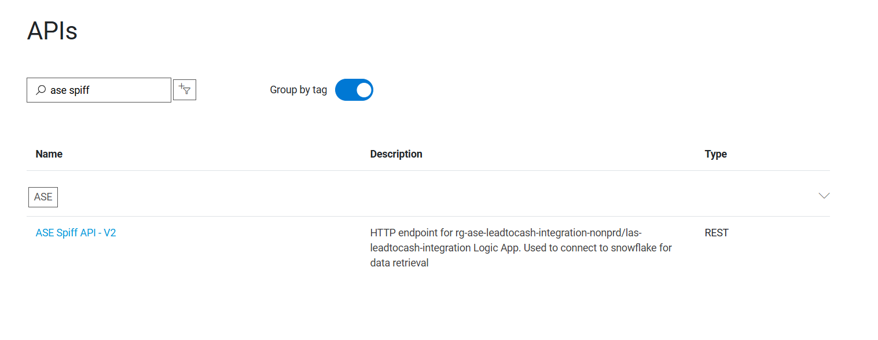Screen dimensions: 878x340
Task: Select the ASE tag badge
Action: [43, 197]
